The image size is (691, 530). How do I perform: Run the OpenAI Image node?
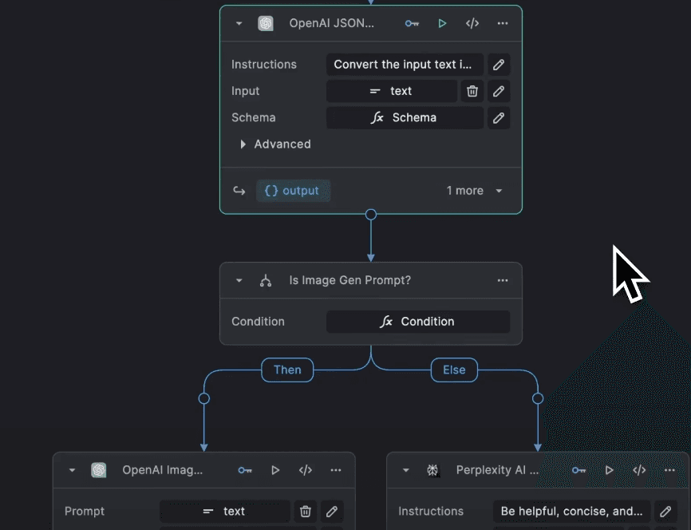point(275,470)
